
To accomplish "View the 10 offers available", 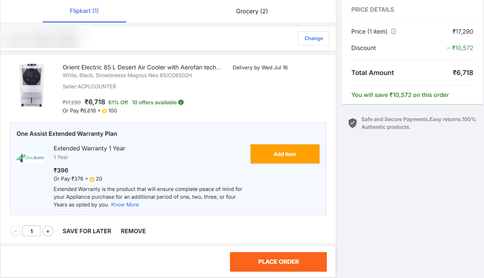I will pyautogui.click(x=154, y=103).
